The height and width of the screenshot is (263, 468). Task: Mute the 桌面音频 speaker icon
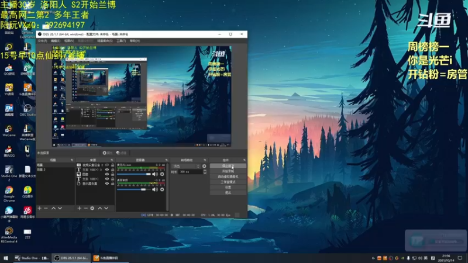pos(155,189)
